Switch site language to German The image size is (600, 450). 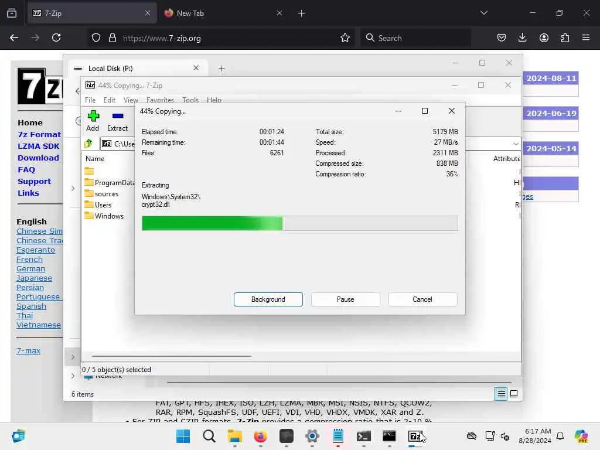pyautogui.click(x=30, y=268)
